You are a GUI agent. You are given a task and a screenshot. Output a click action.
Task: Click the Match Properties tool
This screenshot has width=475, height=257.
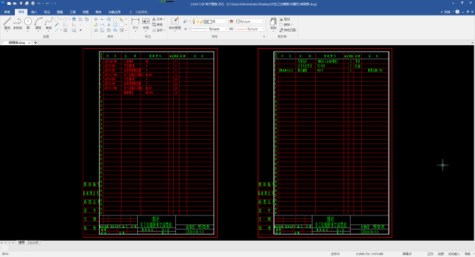tap(288, 30)
